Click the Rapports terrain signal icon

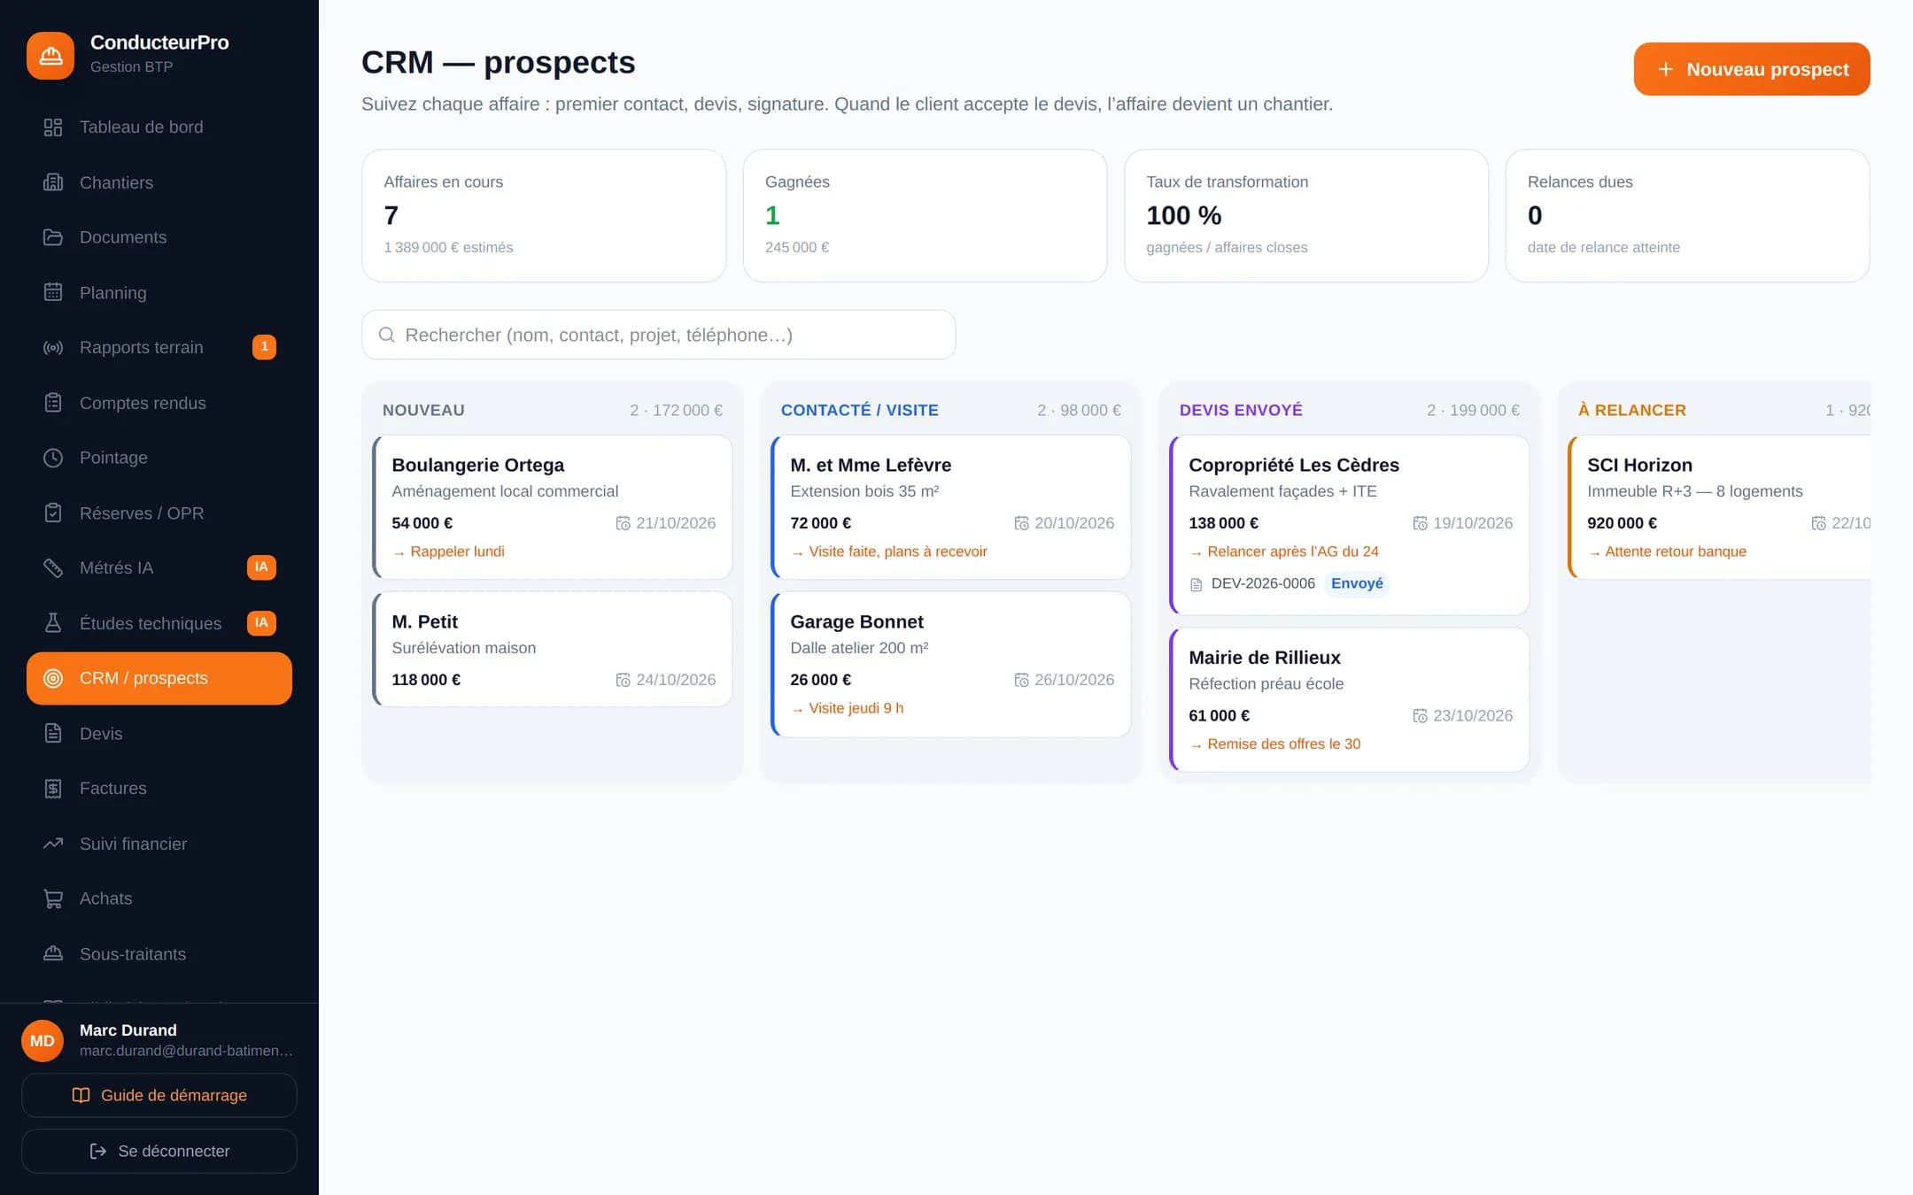pos(53,348)
